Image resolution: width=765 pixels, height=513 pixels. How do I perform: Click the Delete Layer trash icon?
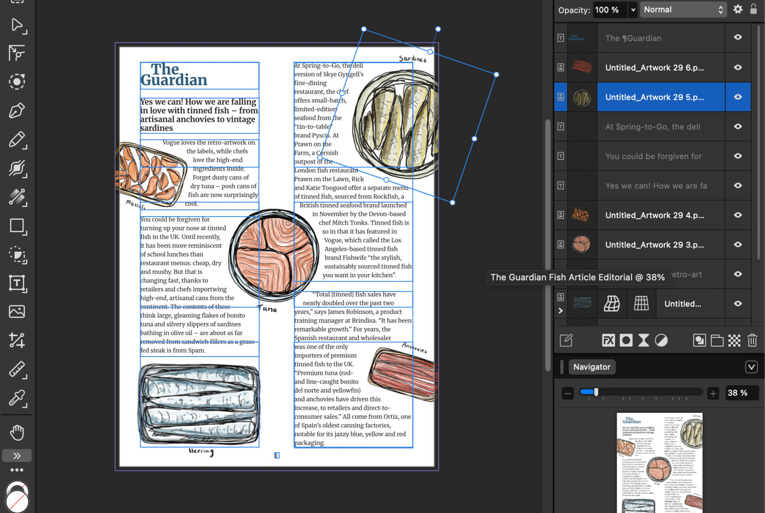[x=752, y=340]
